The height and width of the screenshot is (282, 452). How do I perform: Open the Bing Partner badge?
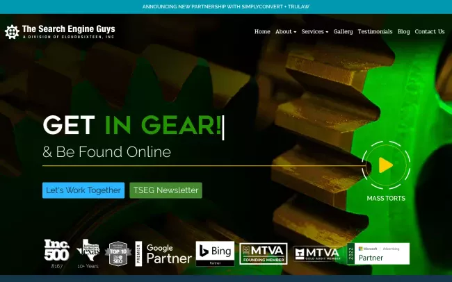(x=214, y=254)
